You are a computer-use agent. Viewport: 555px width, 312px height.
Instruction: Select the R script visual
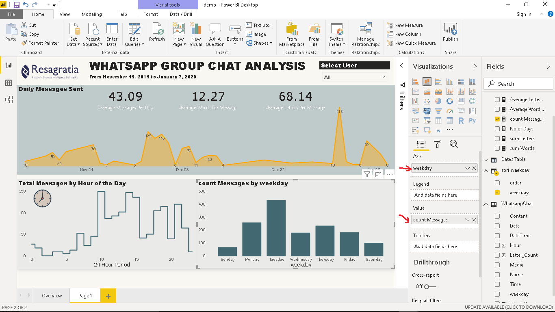tap(461, 120)
